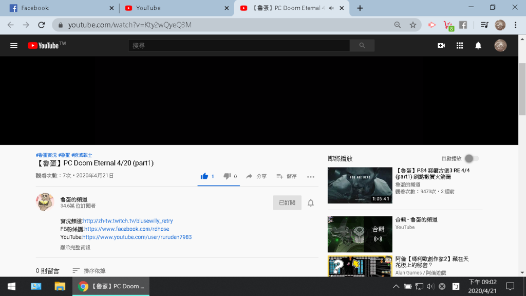Reload the page
Viewport: 526px width, 296px height.
click(x=41, y=25)
